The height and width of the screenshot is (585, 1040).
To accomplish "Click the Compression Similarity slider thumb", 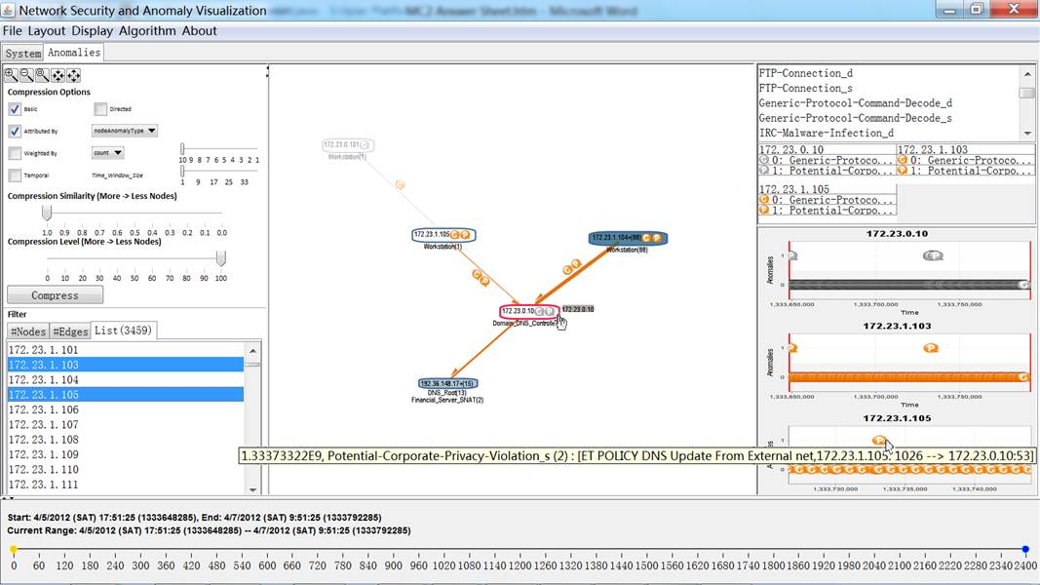I will tap(47, 213).
